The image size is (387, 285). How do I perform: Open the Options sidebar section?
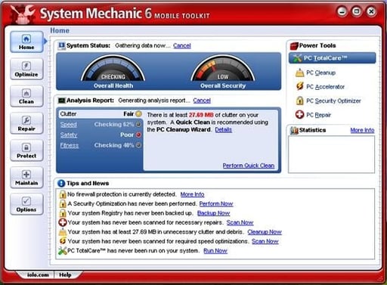(26, 204)
